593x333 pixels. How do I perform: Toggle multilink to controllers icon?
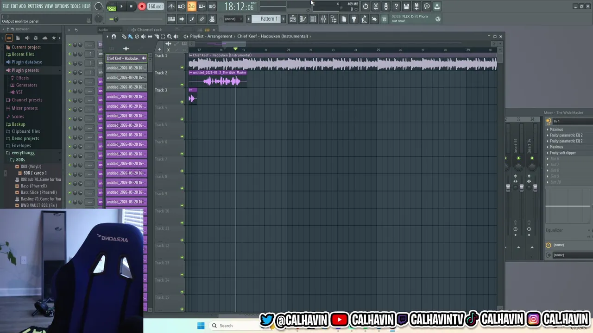202,19
